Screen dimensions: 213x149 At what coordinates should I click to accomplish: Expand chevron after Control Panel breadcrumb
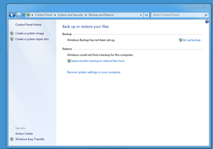(55, 15)
